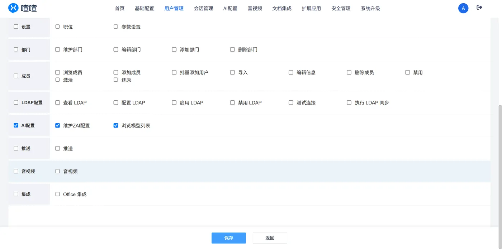502x249 pixels.
Task: Click the logout icon
Action: click(x=479, y=8)
